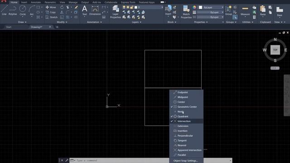Click the Move tool
The width and height of the screenshot is (290, 163).
[x=51, y=7]
